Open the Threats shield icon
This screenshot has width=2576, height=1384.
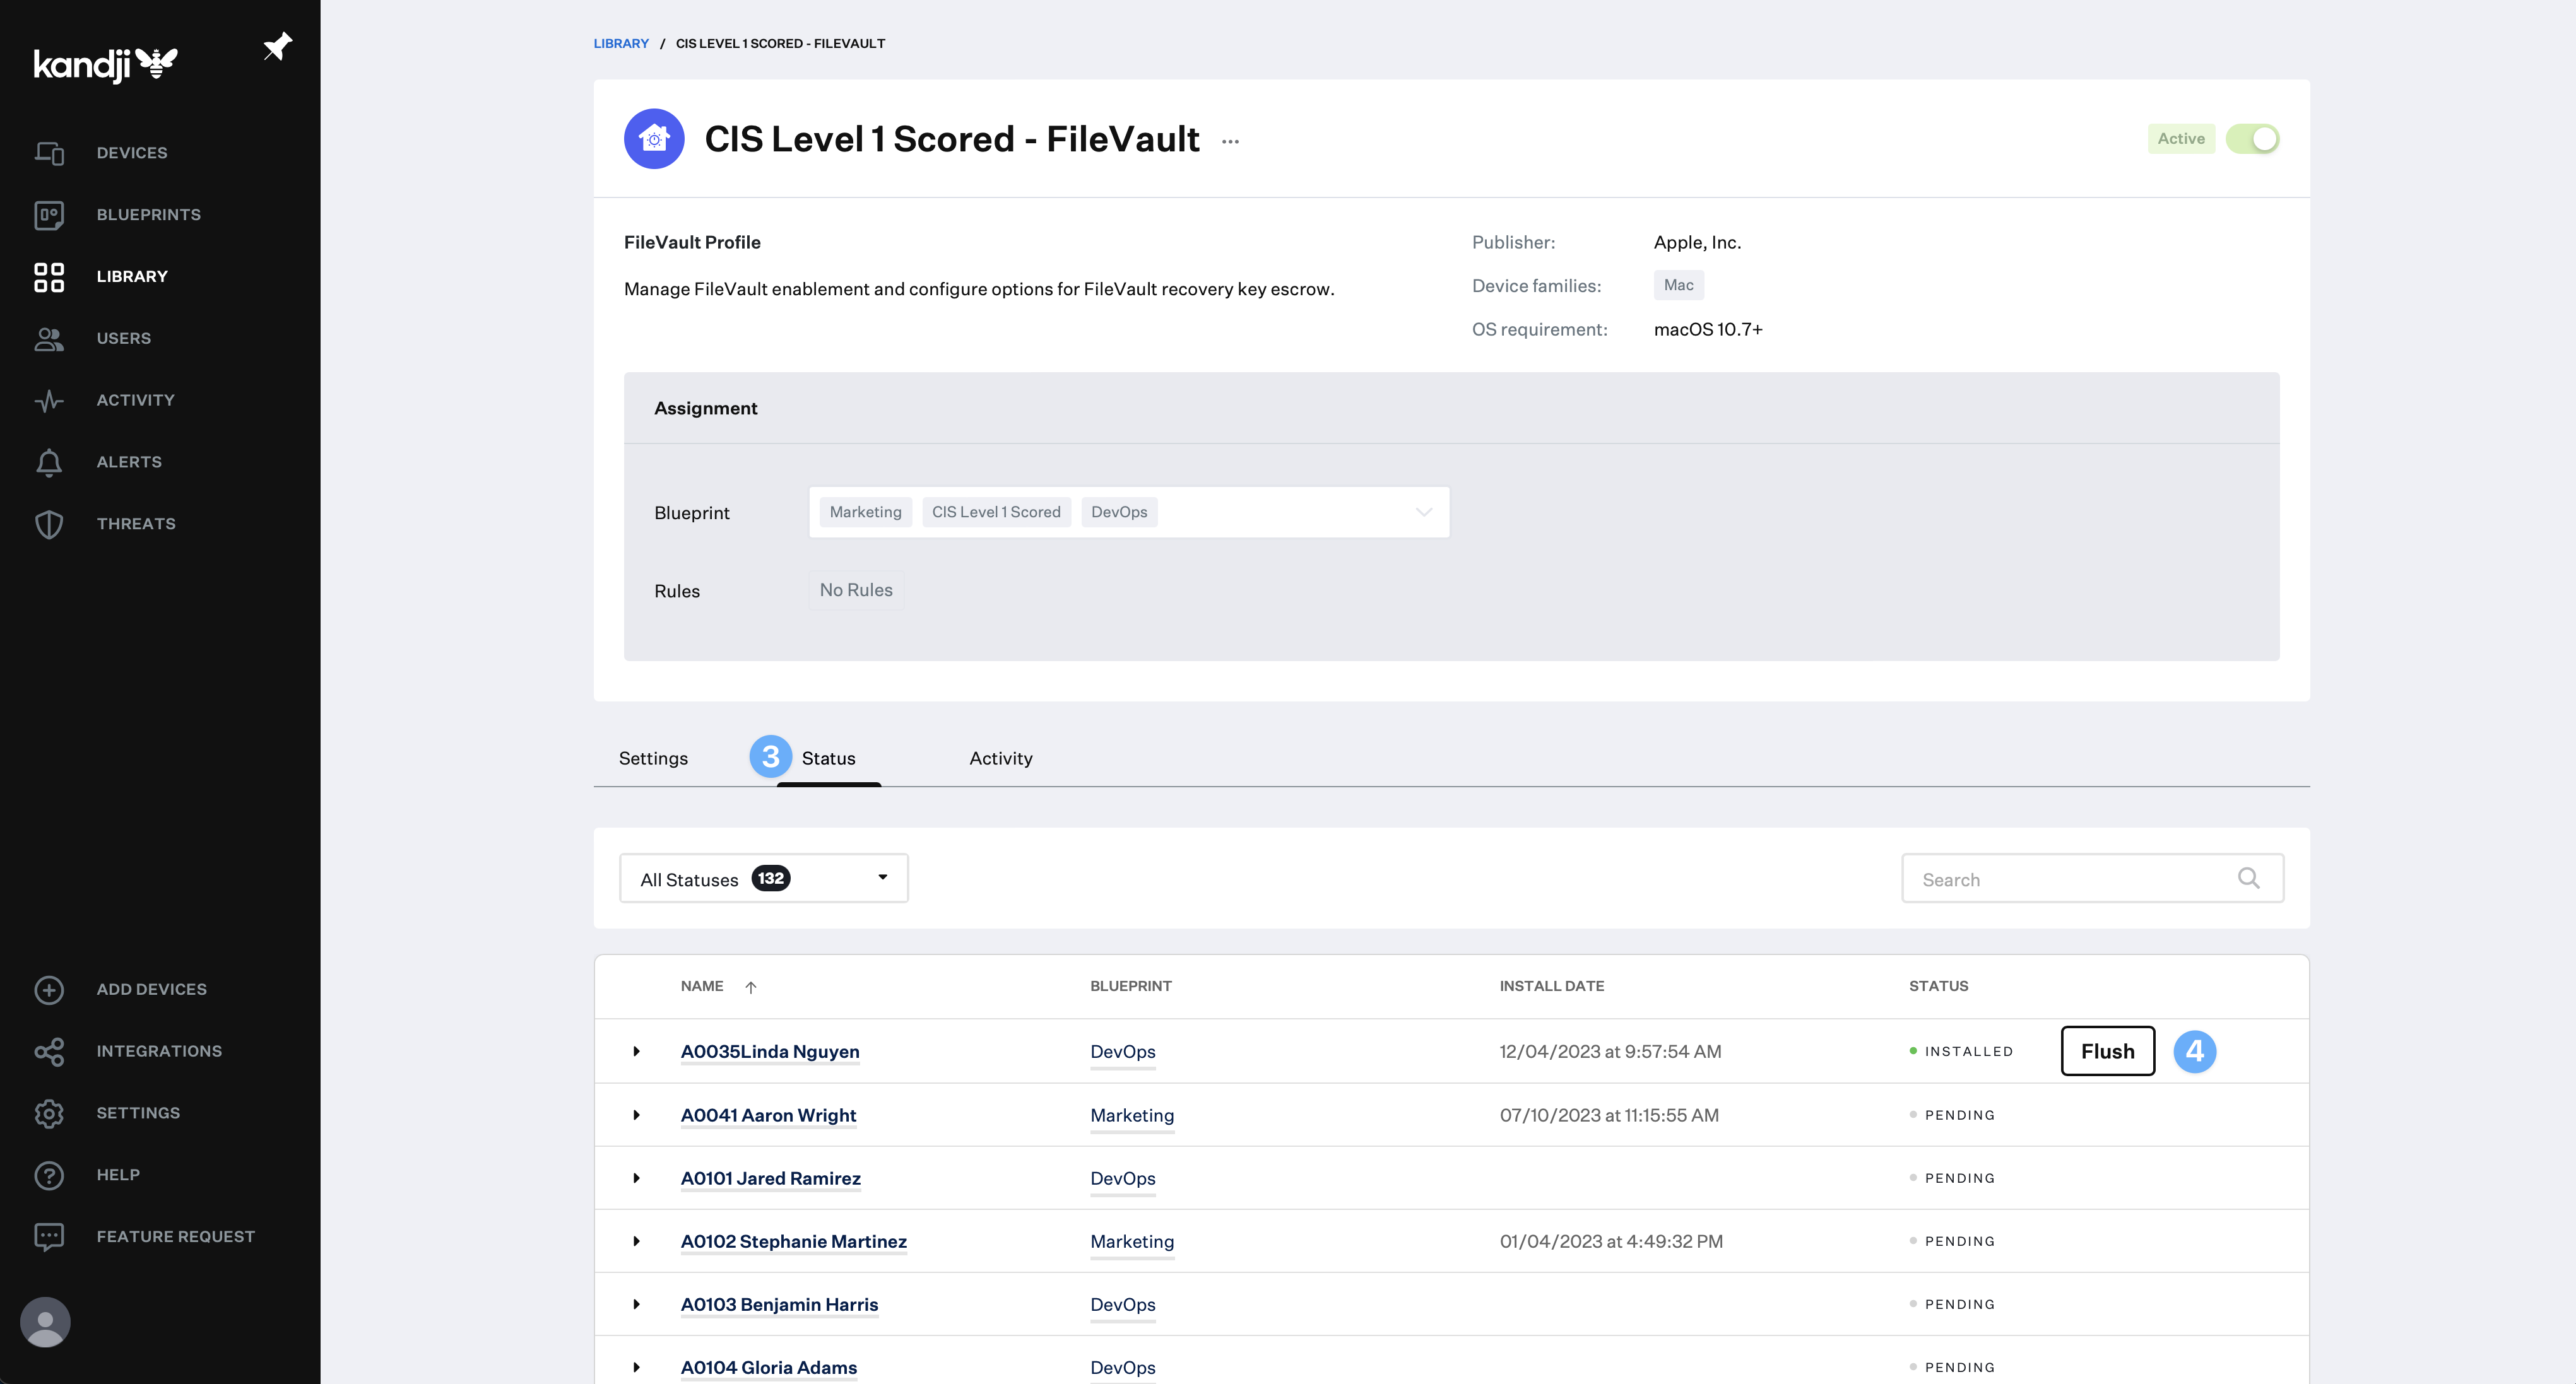coord(49,525)
